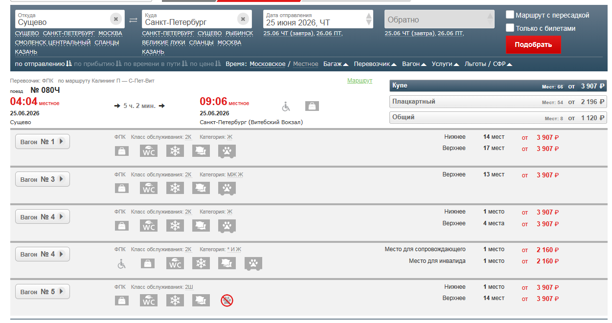Click the snowflake icon in Вагон № 4 И Ж row

(x=201, y=263)
